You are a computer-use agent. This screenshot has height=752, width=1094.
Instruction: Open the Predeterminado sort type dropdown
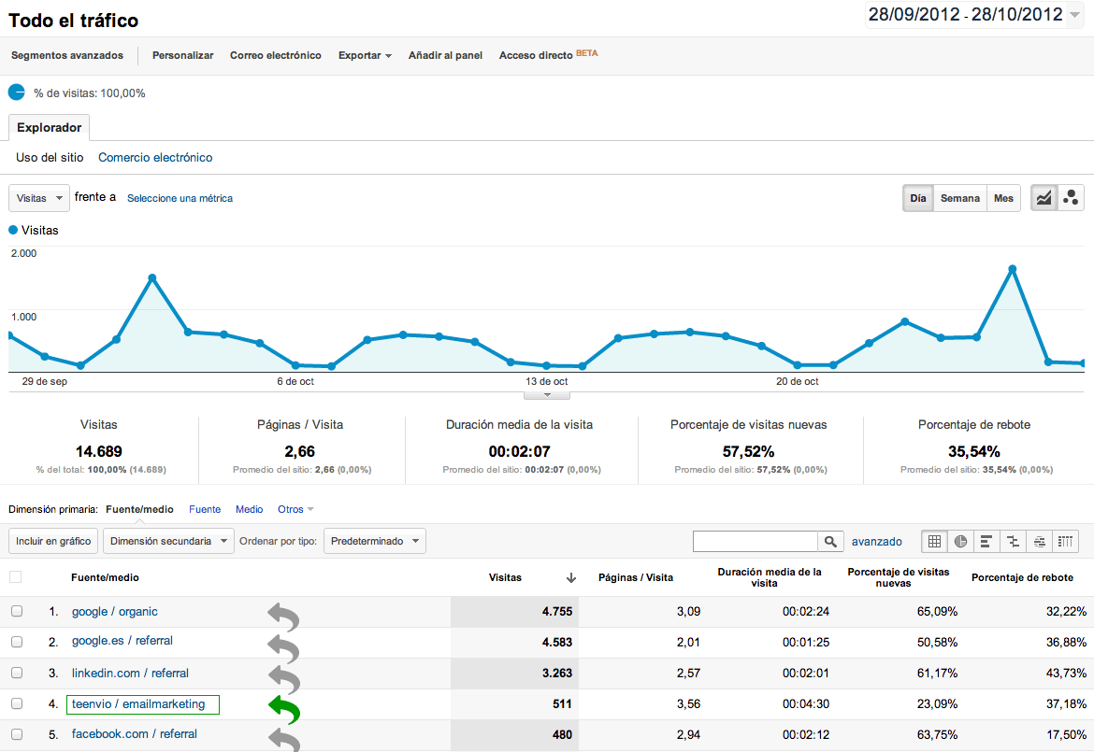[375, 542]
